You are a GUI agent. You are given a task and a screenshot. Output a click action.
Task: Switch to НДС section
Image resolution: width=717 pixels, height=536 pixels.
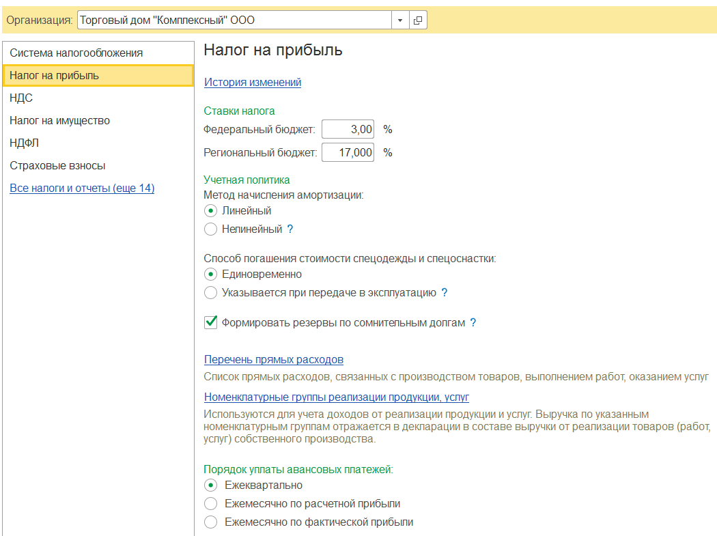(21, 98)
